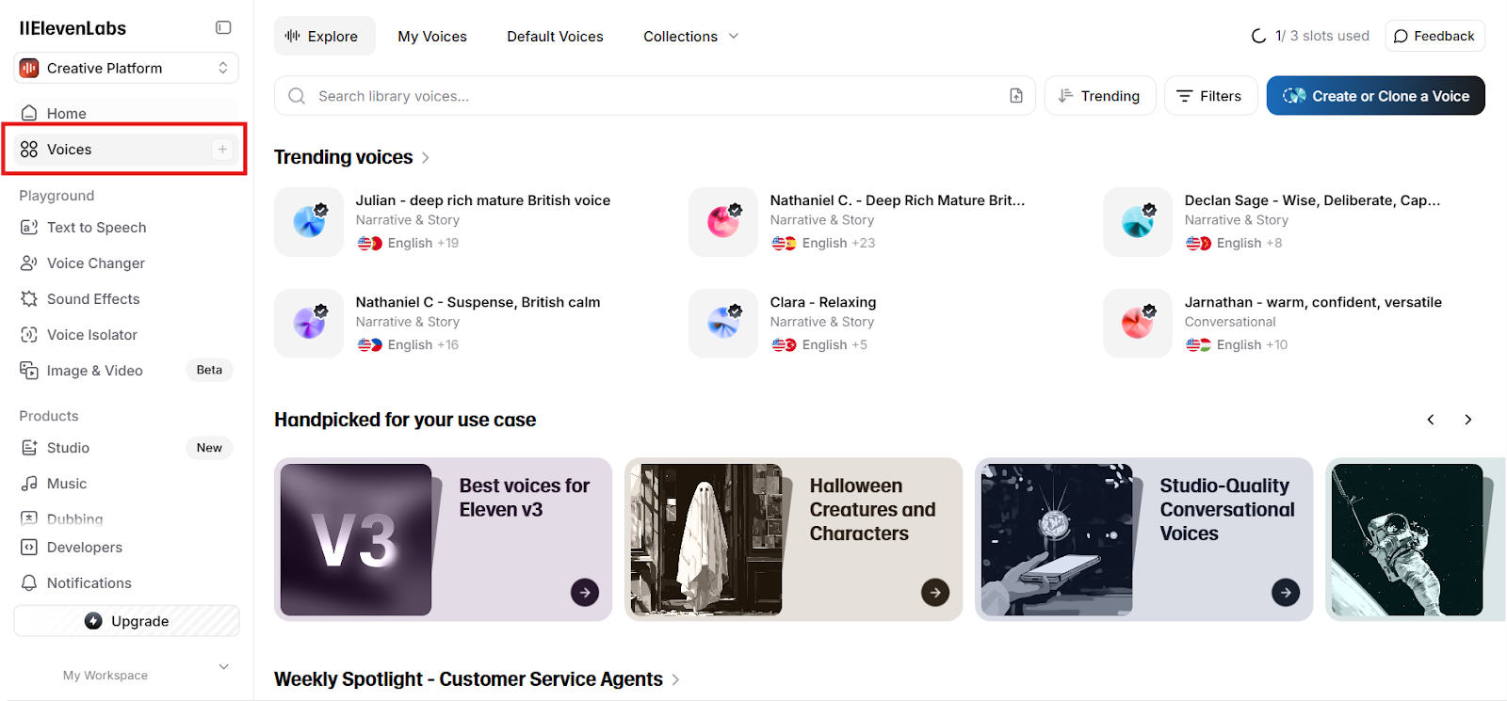1507x701 pixels.
Task: Play Nathaniel C Suspense voice avatar
Action: coord(309,324)
